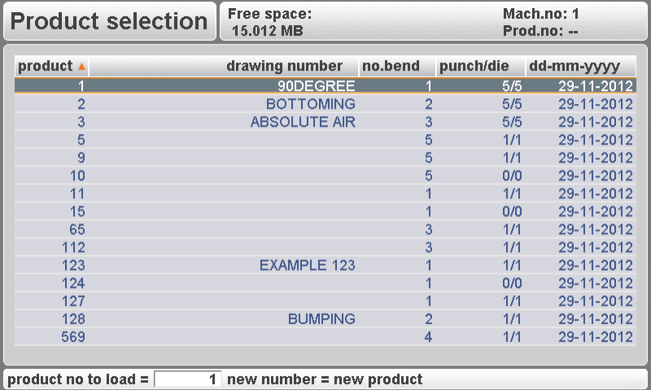Viewport: 651px width, 390px height.
Task: Select product 1 row 90DEGREE
Action: 325,85
